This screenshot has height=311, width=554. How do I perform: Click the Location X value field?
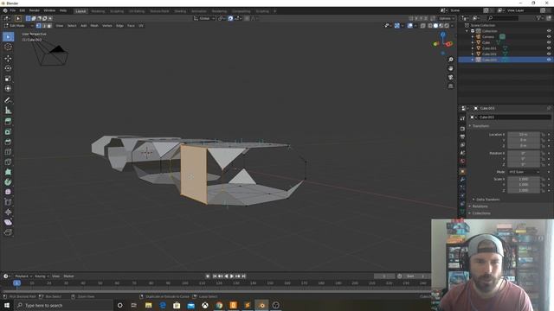click(524, 135)
